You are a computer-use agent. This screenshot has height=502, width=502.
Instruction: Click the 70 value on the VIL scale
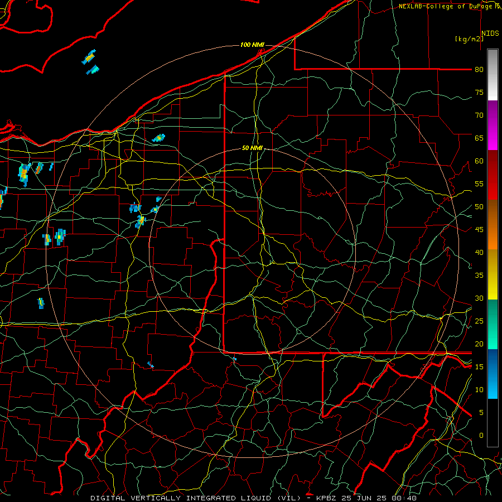479,115
